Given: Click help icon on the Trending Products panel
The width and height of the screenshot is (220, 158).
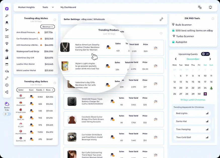Looking at the screenshot, I should [x=161, y=33].
